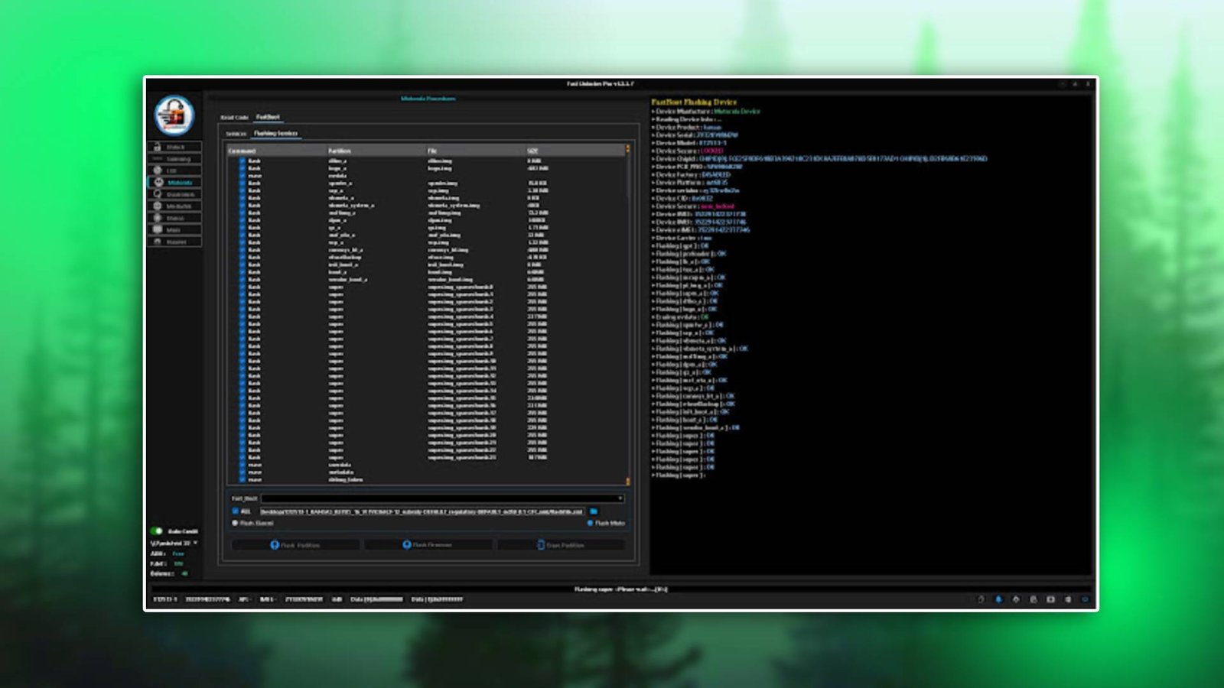
Task: Select the Flash Xiaomi radio button
Action: coord(235,523)
